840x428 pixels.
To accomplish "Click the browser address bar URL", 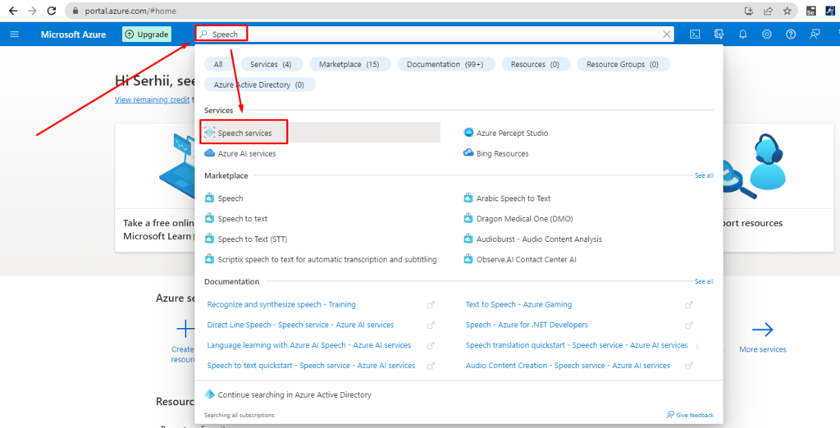I will tap(130, 11).
